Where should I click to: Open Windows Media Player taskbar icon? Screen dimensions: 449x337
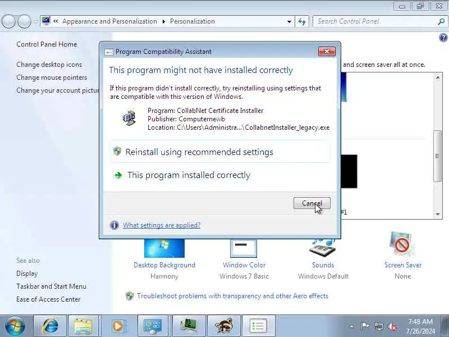pyautogui.click(x=118, y=326)
